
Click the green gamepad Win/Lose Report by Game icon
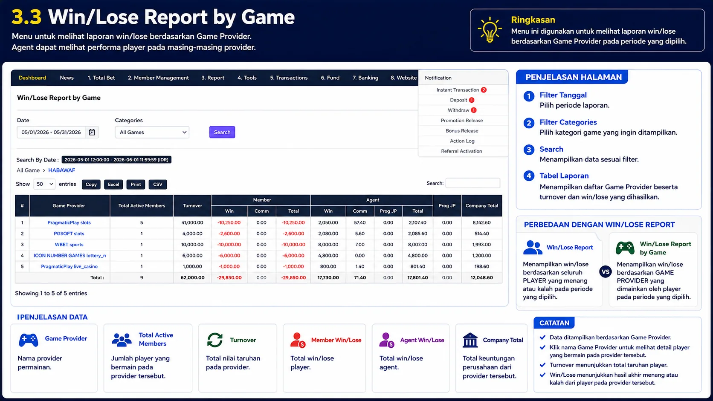625,248
